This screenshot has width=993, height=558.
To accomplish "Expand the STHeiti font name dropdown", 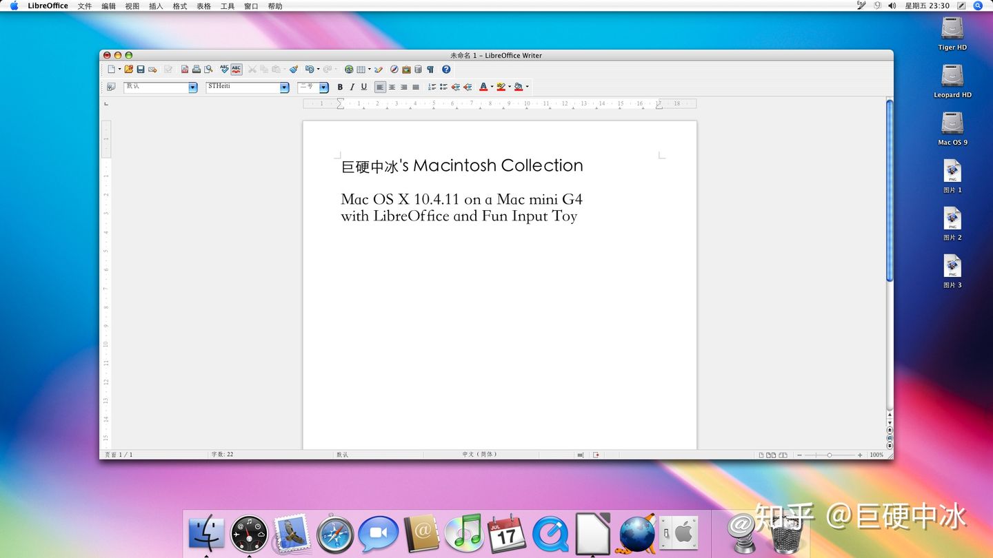I will click(x=284, y=87).
